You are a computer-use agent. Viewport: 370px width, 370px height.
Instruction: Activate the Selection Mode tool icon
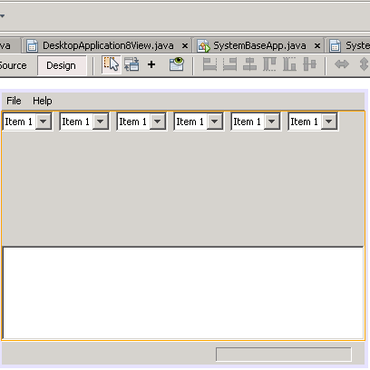tap(112, 64)
